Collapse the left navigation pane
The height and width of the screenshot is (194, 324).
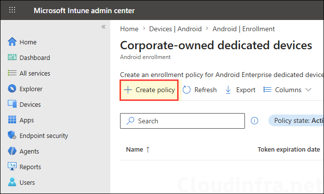(103, 27)
